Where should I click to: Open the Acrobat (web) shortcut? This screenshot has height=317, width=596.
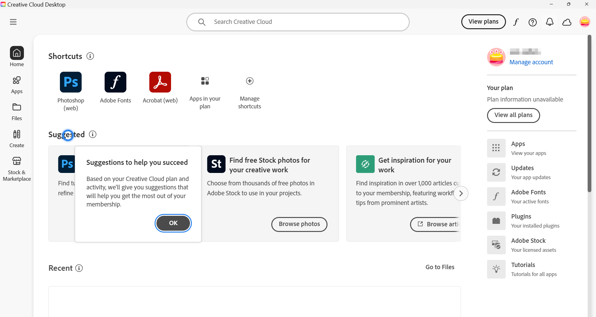[x=160, y=82]
